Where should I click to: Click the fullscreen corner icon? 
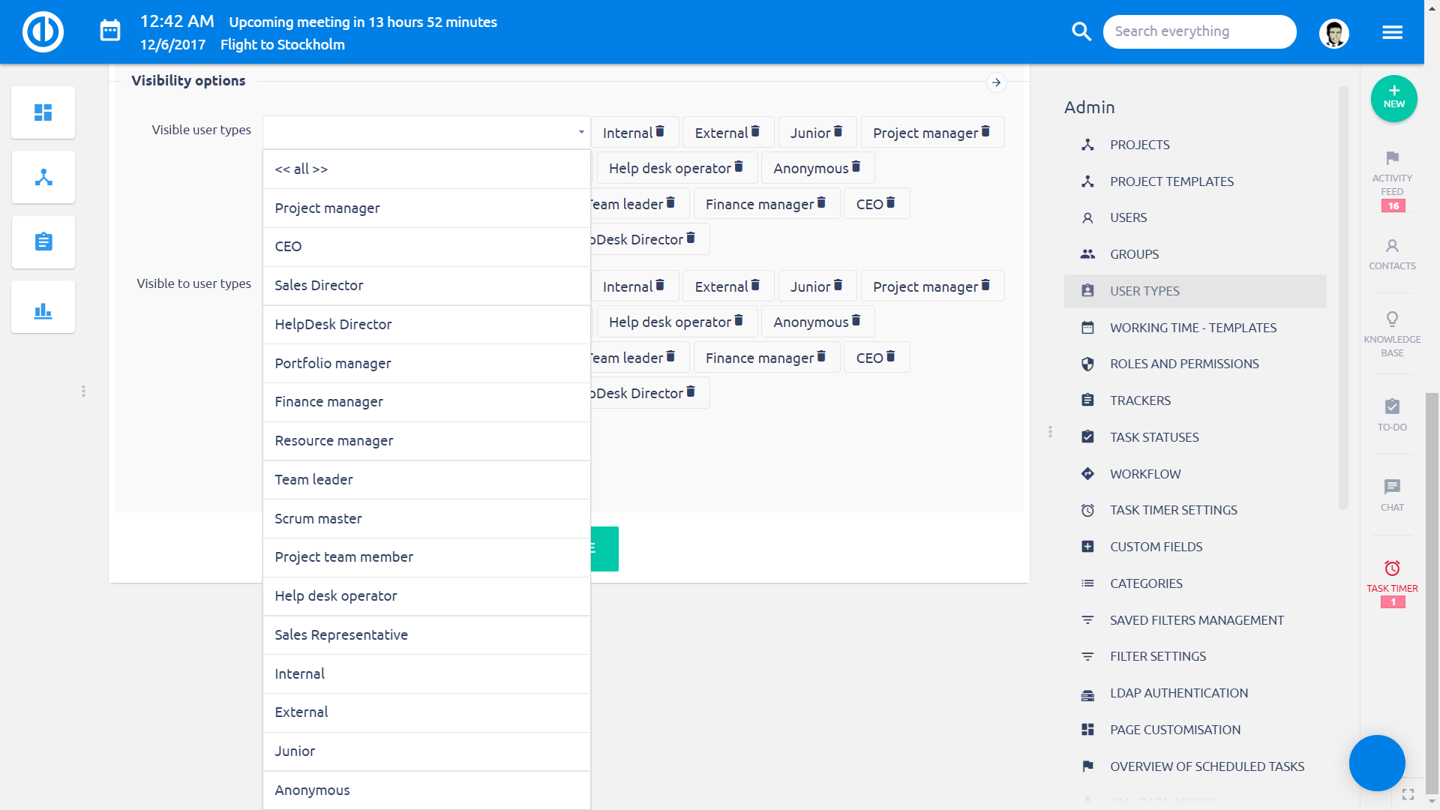coord(1408,793)
